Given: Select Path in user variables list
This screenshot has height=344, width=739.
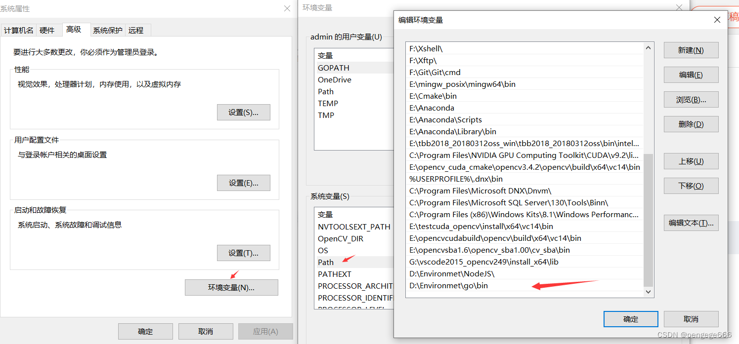Looking at the screenshot, I should coord(355,91).
